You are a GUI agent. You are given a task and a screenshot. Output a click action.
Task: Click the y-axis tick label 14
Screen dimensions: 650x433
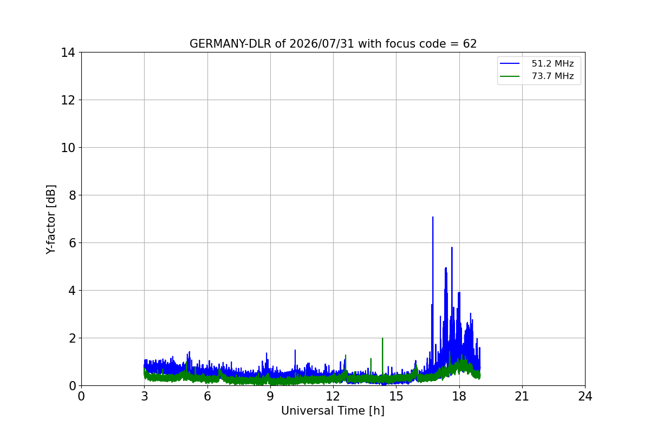(x=68, y=53)
